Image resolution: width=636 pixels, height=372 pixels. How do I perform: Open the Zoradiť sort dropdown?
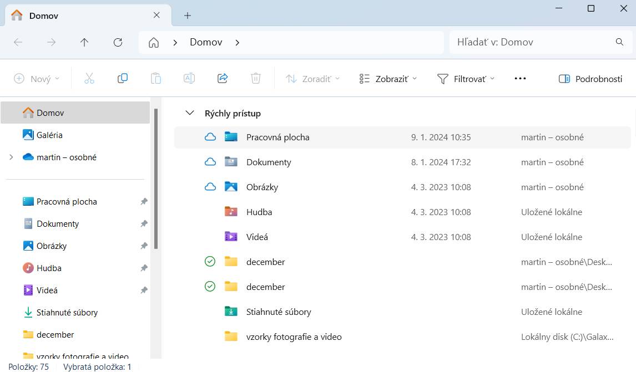[x=312, y=79]
